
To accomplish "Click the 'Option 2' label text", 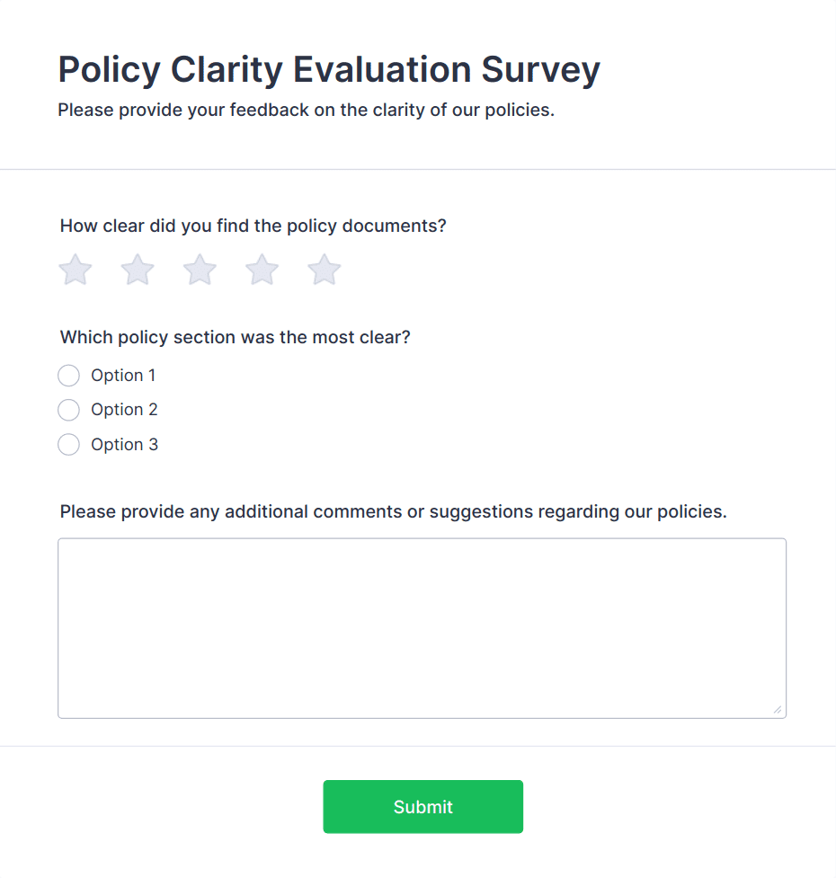I will coord(124,410).
